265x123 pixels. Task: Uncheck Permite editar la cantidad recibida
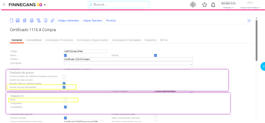(64, 84)
